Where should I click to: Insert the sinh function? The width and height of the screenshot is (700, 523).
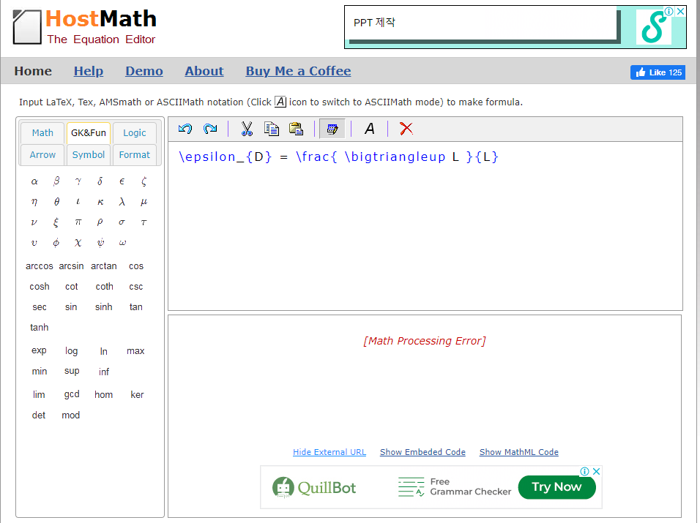click(x=103, y=307)
